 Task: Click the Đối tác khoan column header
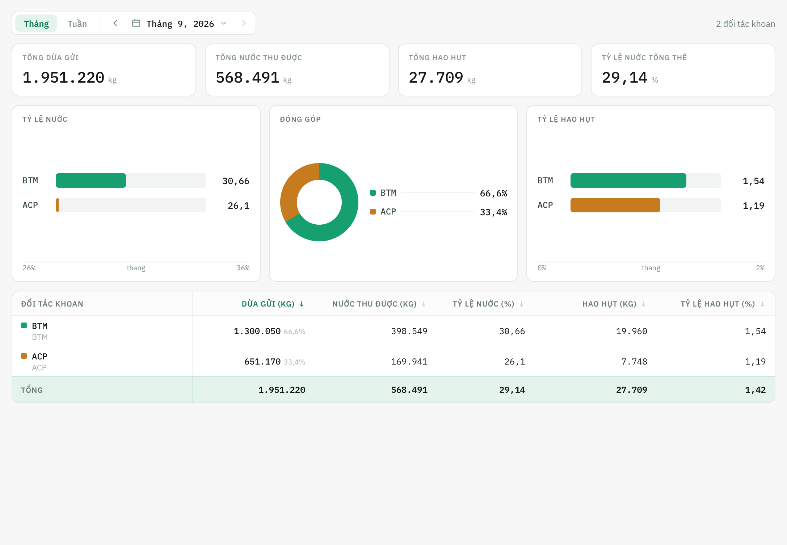52,304
